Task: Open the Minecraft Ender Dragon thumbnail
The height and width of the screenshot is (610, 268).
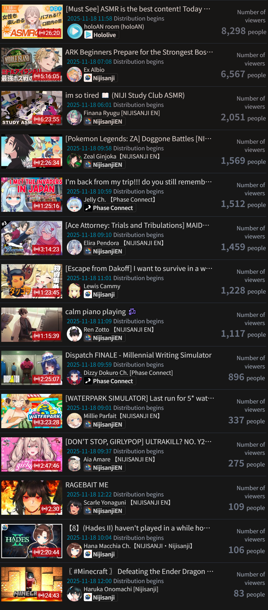Action: click(x=32, y=584)
